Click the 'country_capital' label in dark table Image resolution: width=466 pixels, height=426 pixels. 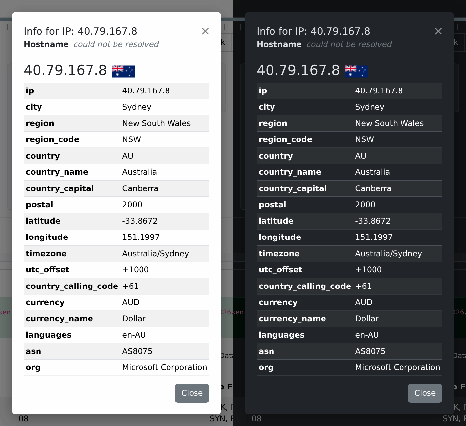(x=293, y=188)
